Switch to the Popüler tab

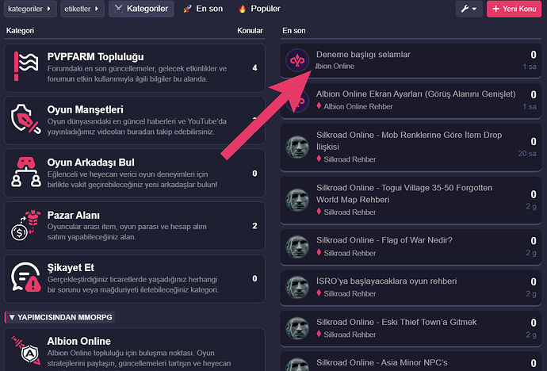pyautogui.click(x=259, y=9)
